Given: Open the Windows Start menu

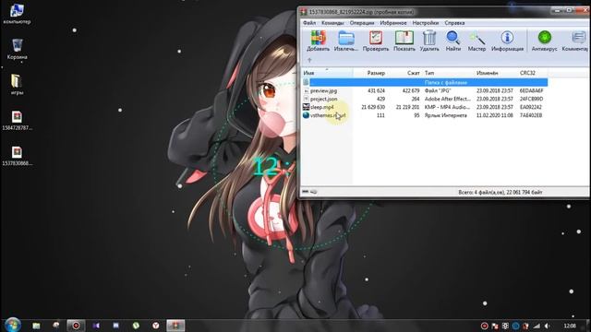Looking at the screenshot, I should (13, 325).
